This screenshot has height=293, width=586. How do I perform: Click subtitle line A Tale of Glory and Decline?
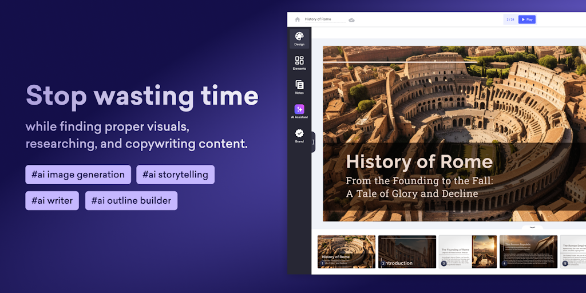pyautogui.click(x=412, y=193)
